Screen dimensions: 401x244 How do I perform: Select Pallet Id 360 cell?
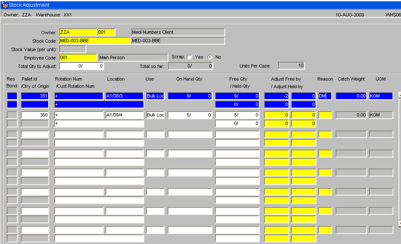click(35, 115)
